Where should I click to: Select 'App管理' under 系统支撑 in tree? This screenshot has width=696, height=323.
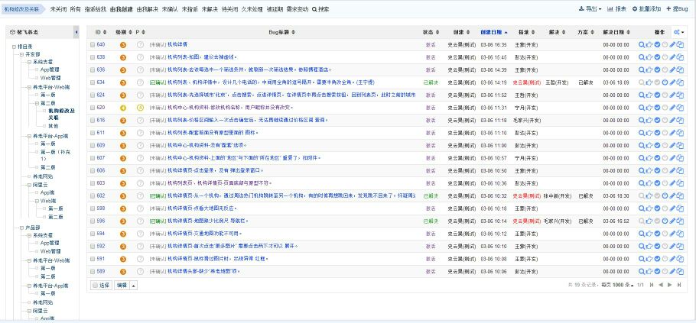[50, 69]
